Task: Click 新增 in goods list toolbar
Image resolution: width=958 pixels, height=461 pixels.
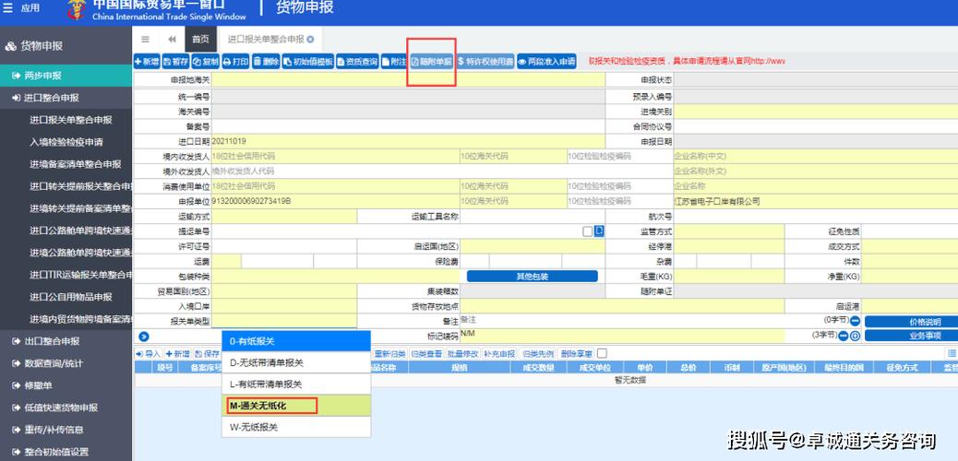Action: pyautogui.click(x=177, y=353)
